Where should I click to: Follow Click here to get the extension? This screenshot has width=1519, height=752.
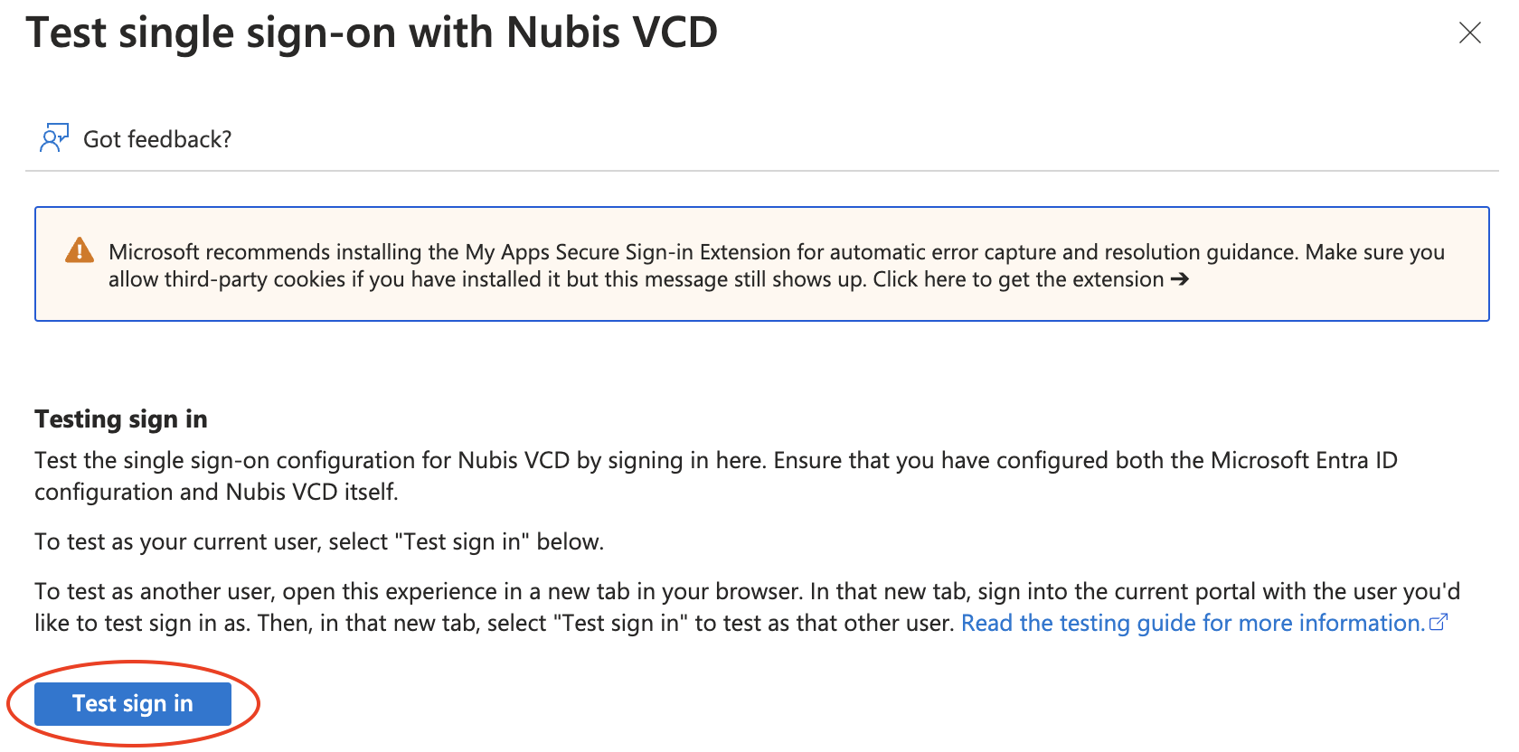click(1018, 279)
